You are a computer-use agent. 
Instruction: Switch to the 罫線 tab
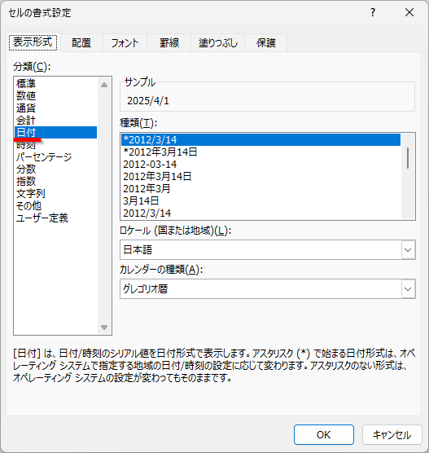(x=169, y=42)
